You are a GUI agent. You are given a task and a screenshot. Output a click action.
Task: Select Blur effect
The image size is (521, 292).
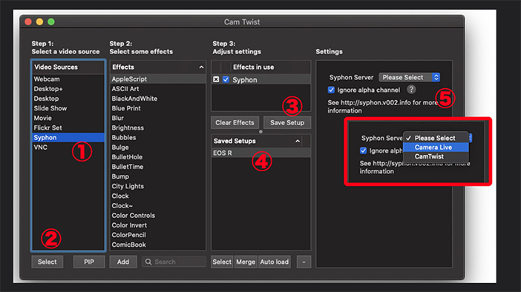(x=158, y=118)
